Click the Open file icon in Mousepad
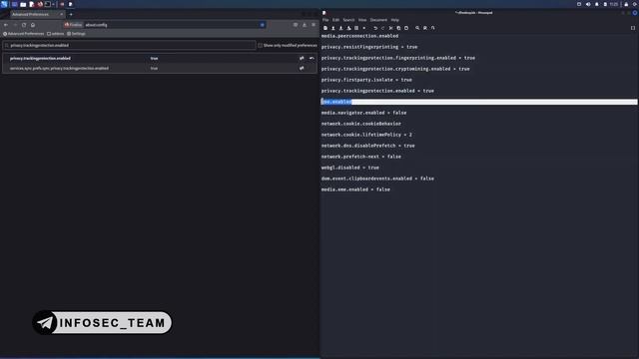The width and height of the screenshot is (639, 359). point(332,28)
